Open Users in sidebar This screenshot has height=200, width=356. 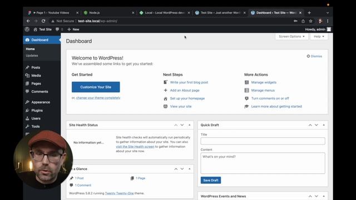(x=36, y=118)
